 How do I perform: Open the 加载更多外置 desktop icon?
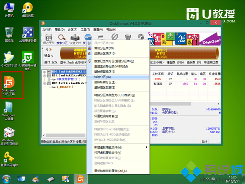tap(28, 35)
